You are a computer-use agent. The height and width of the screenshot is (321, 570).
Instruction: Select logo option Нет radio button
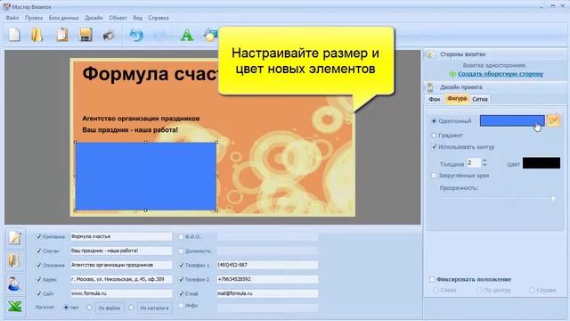point(66,308)
